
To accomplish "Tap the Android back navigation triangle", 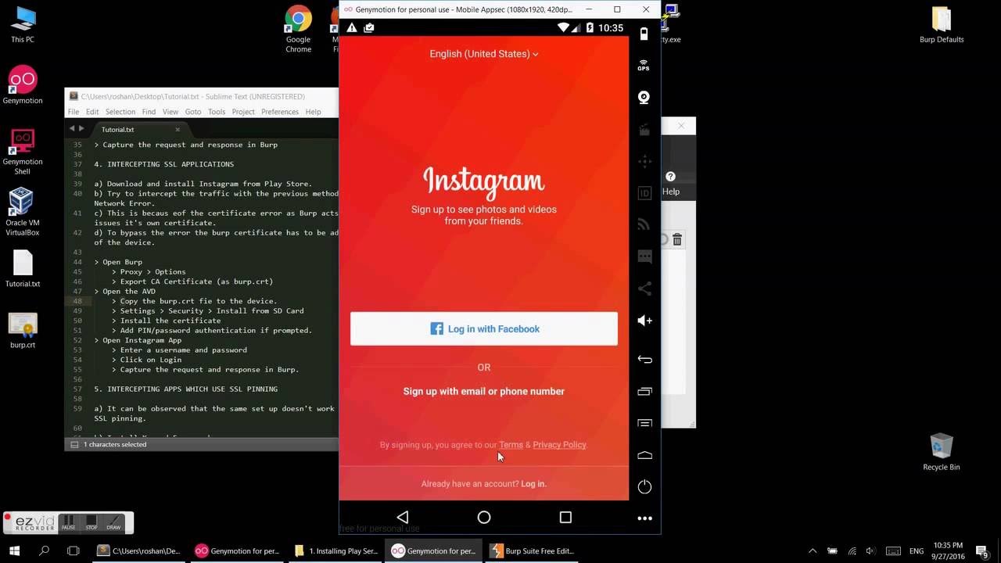I will click(403, 517).
